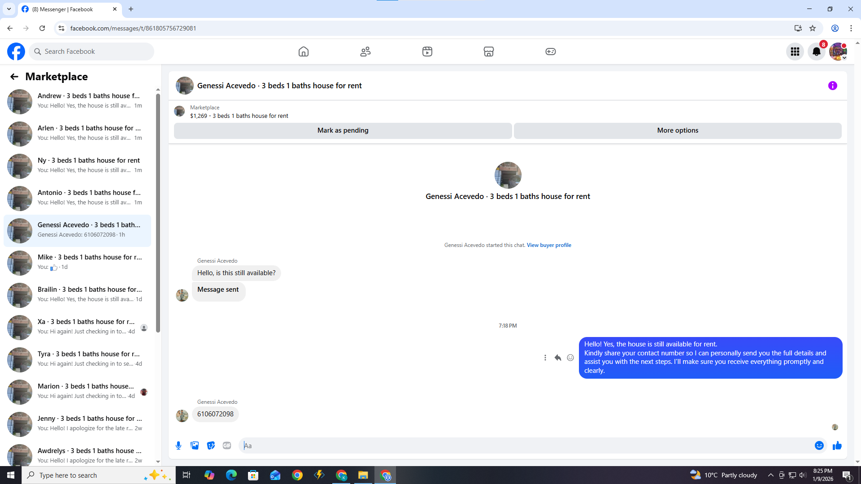Expand the account profile menu
Screen dimensions: 861x484
tap(838, 52)
